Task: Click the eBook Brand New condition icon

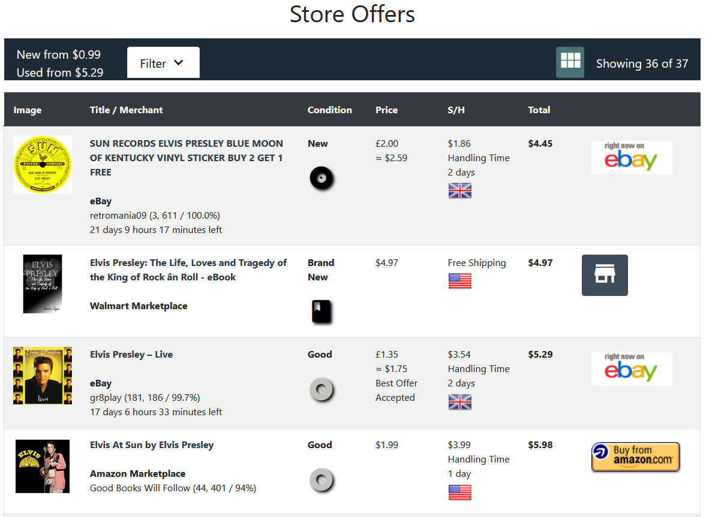Action: (321, 312)
